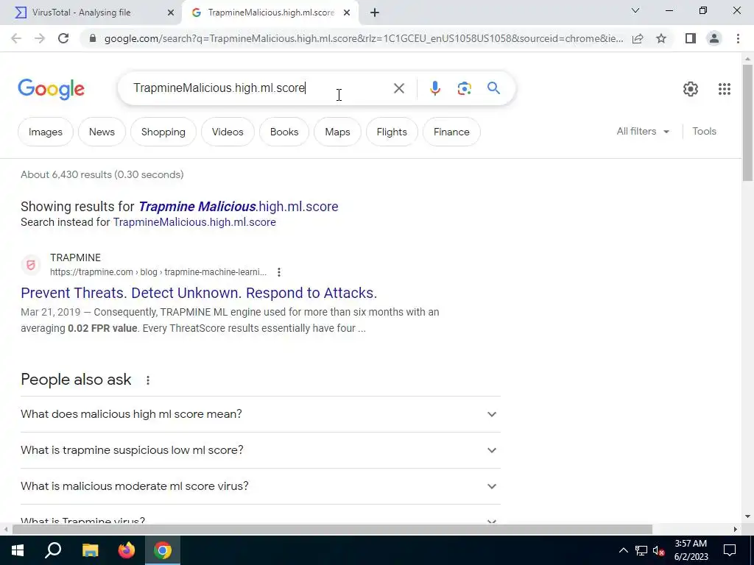Open the Chrome profile menu

tap(714, 38)
